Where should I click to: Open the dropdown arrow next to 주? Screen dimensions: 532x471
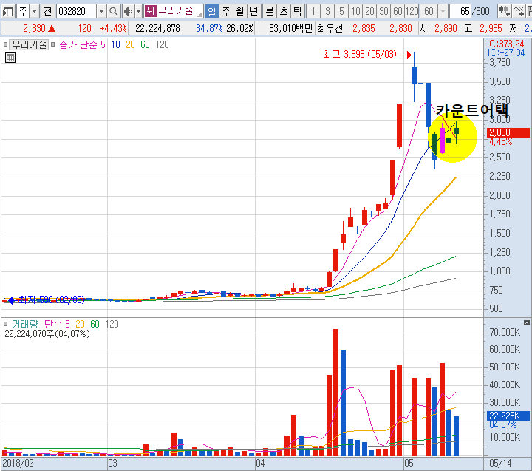click(34, 11)
